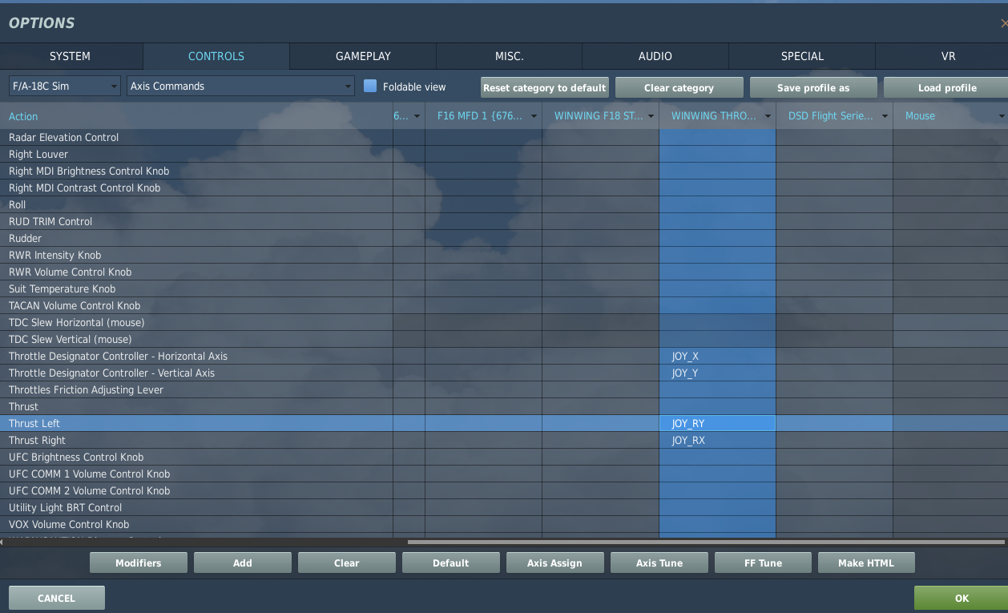Viewport: 1008px width, 613px height.
Task: Select the Suit Temperature Knob row
Action: point(504,288)
